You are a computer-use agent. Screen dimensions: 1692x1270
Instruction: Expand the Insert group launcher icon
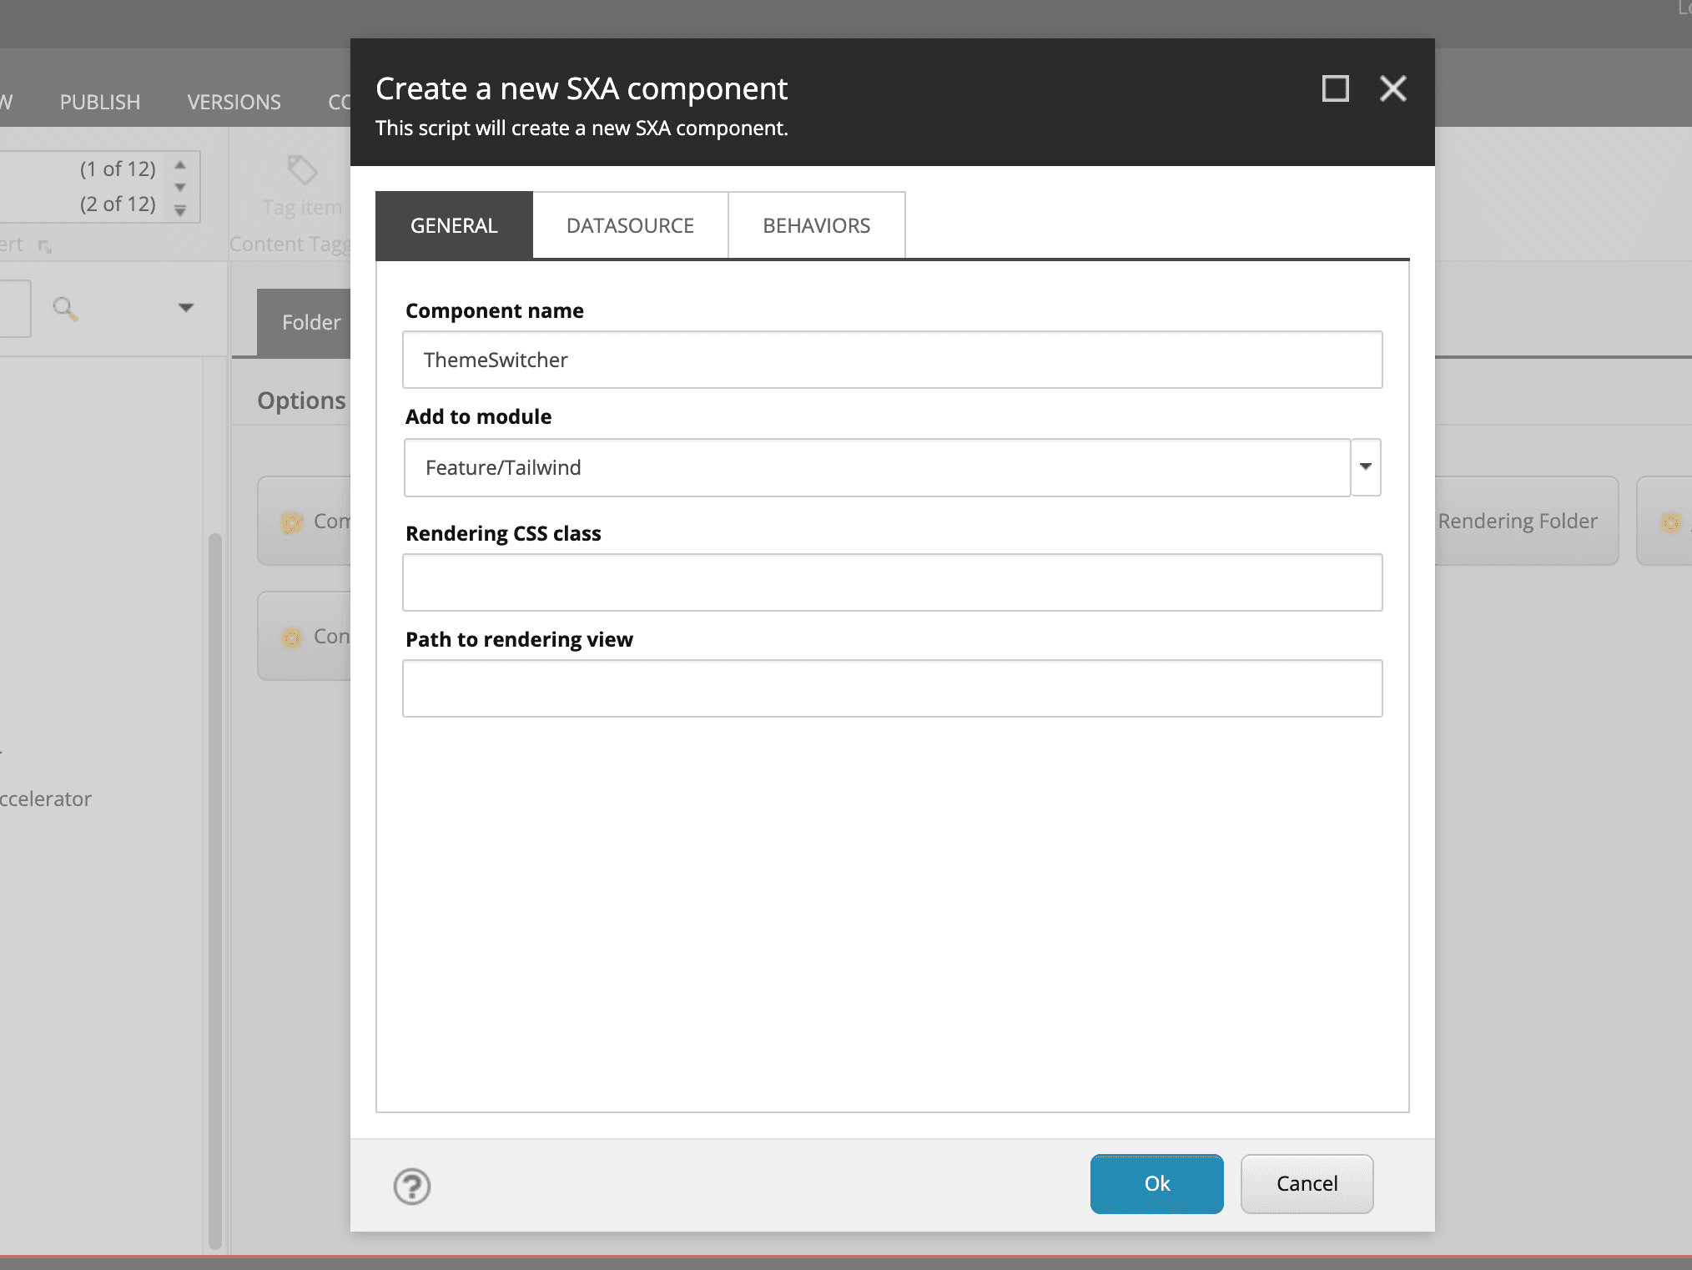point(45,246)
